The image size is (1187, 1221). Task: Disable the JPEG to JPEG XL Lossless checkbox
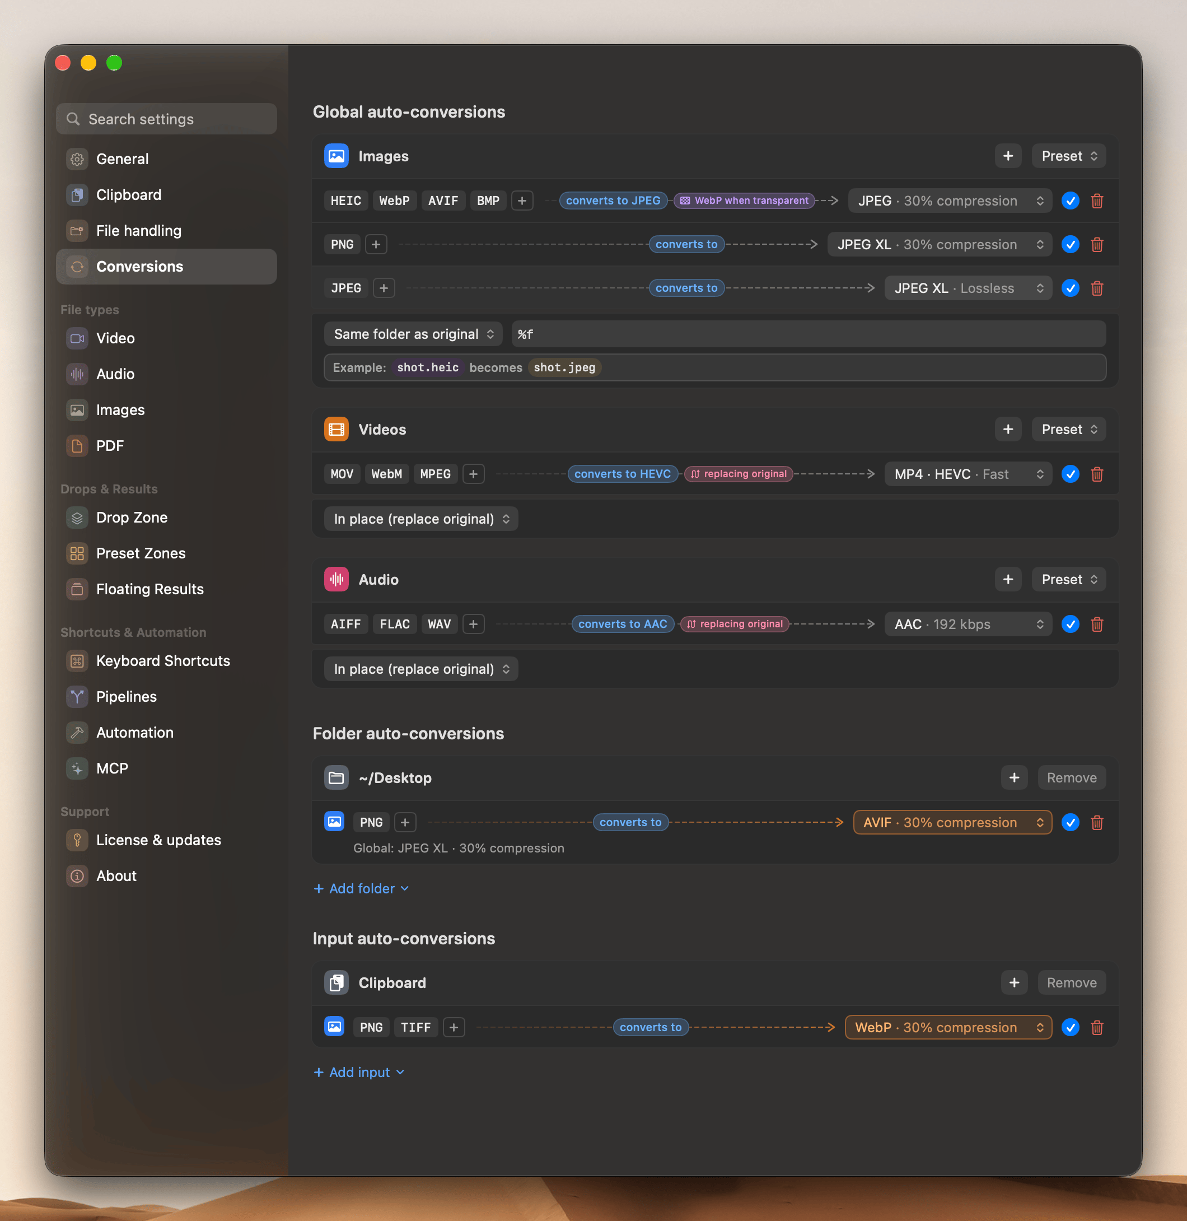1070,288
